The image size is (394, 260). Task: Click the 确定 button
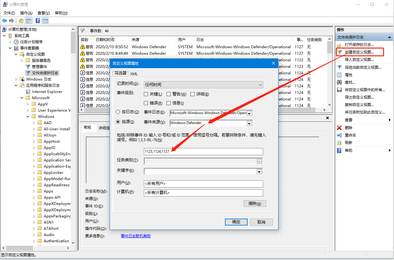(x=236, y=222)
